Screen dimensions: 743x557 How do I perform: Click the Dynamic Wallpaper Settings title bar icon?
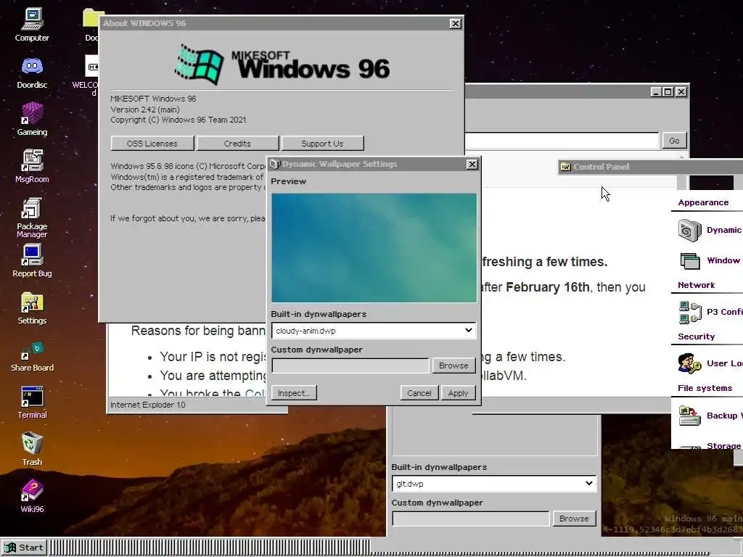click(274, 164)
